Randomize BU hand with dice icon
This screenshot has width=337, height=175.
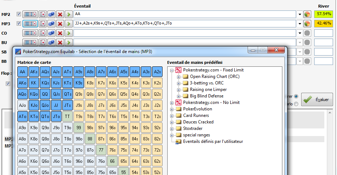51,43
